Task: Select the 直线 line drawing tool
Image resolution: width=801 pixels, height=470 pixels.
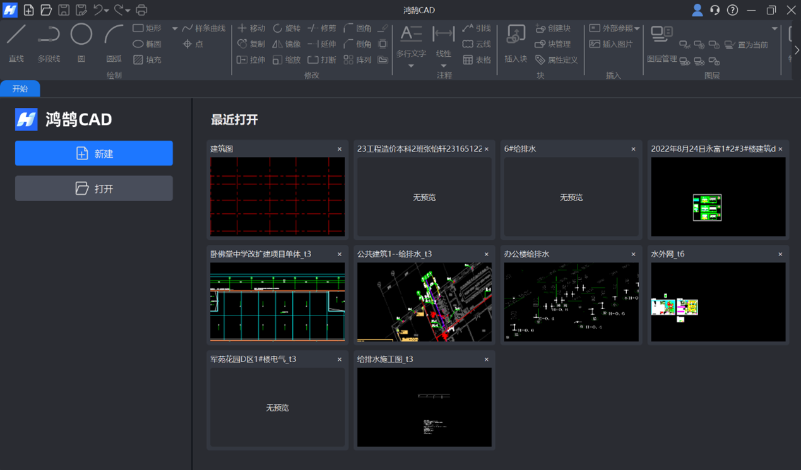Action: pos(16,42)
